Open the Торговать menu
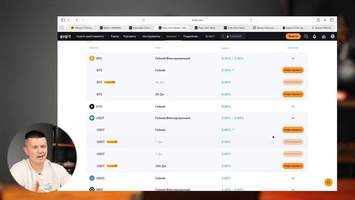 coord(131,36)
